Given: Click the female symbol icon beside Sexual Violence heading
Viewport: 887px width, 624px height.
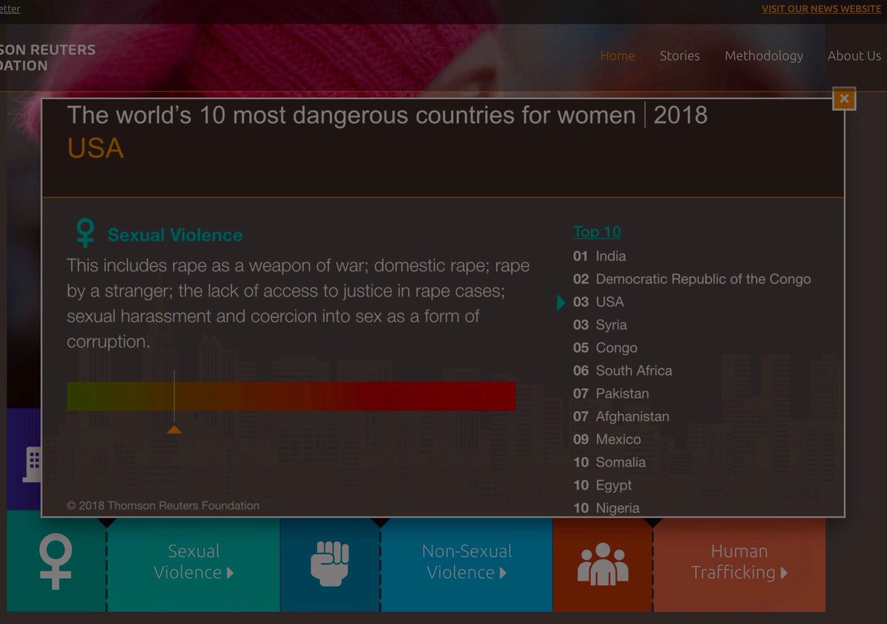Looking at the screenshot, I should [85, 232].
